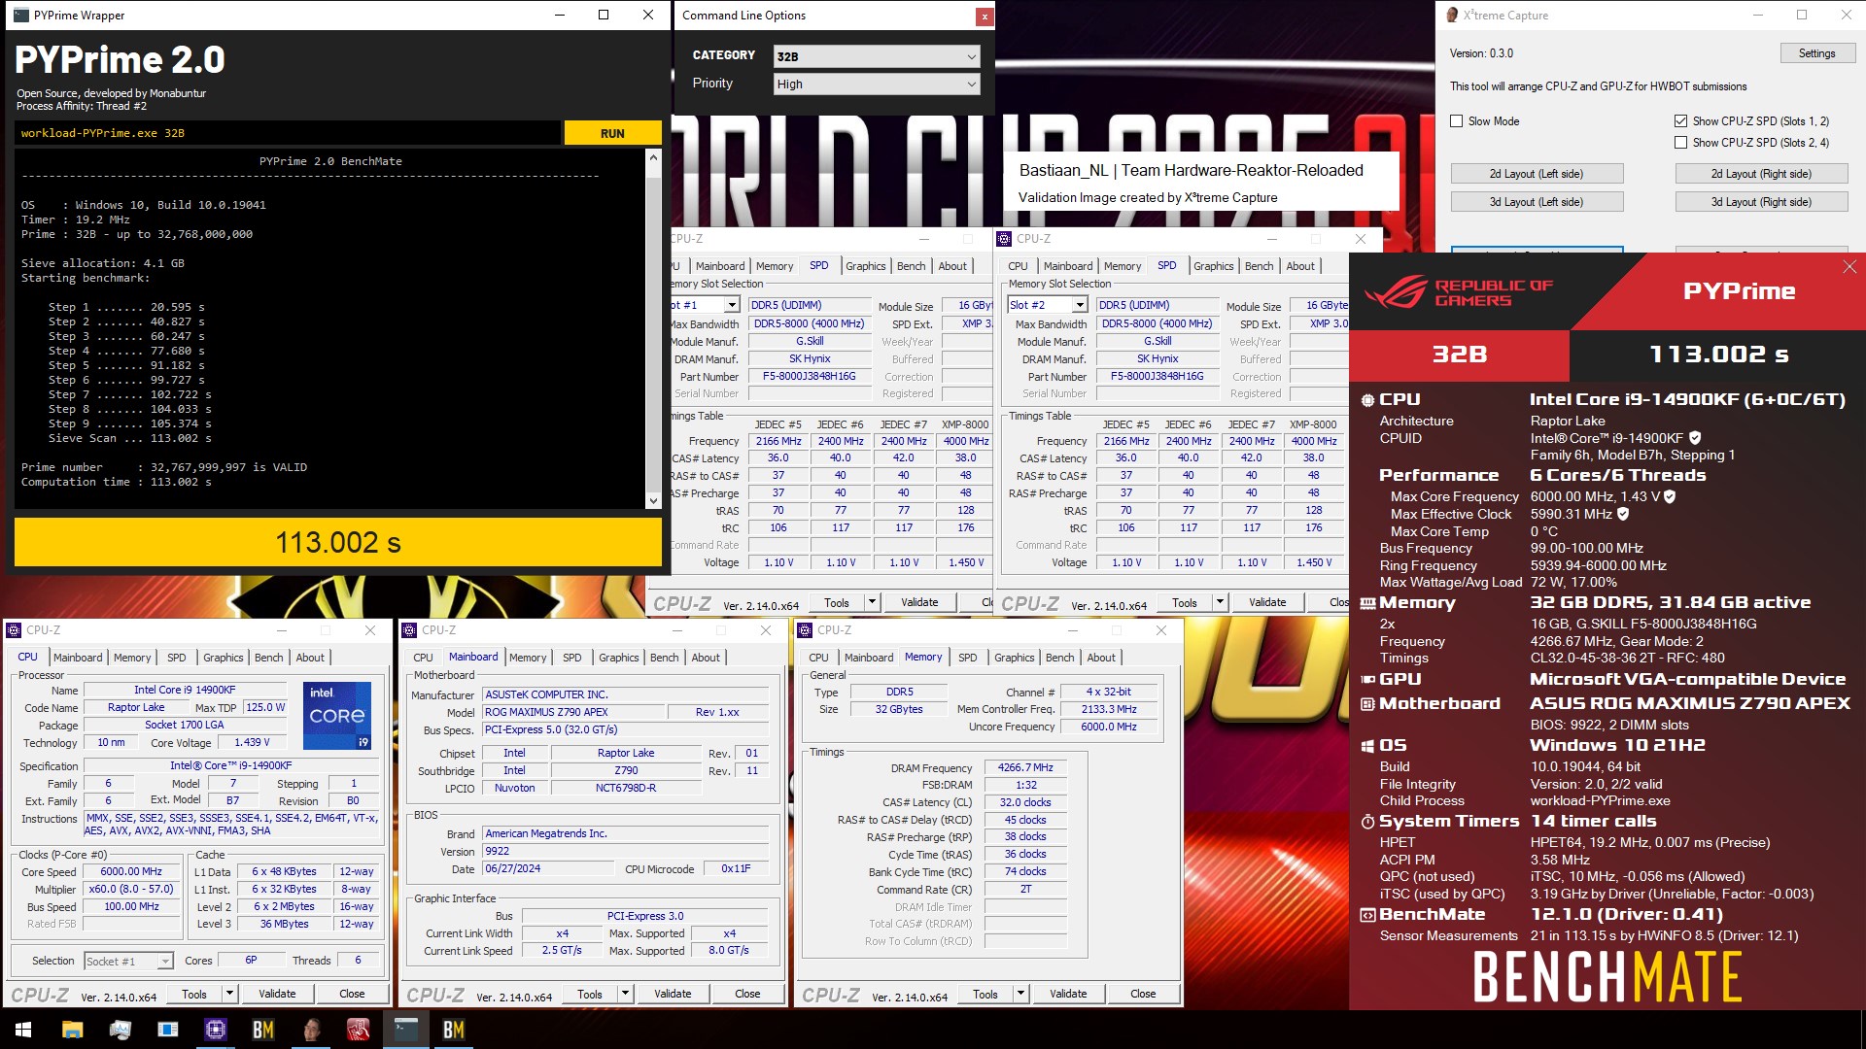Click the OS Windows icon in BenchMate

tap(1367, 746)
